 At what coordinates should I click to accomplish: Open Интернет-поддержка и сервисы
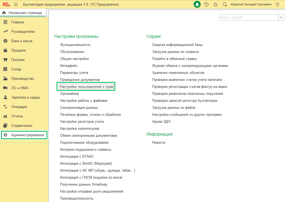86,150
